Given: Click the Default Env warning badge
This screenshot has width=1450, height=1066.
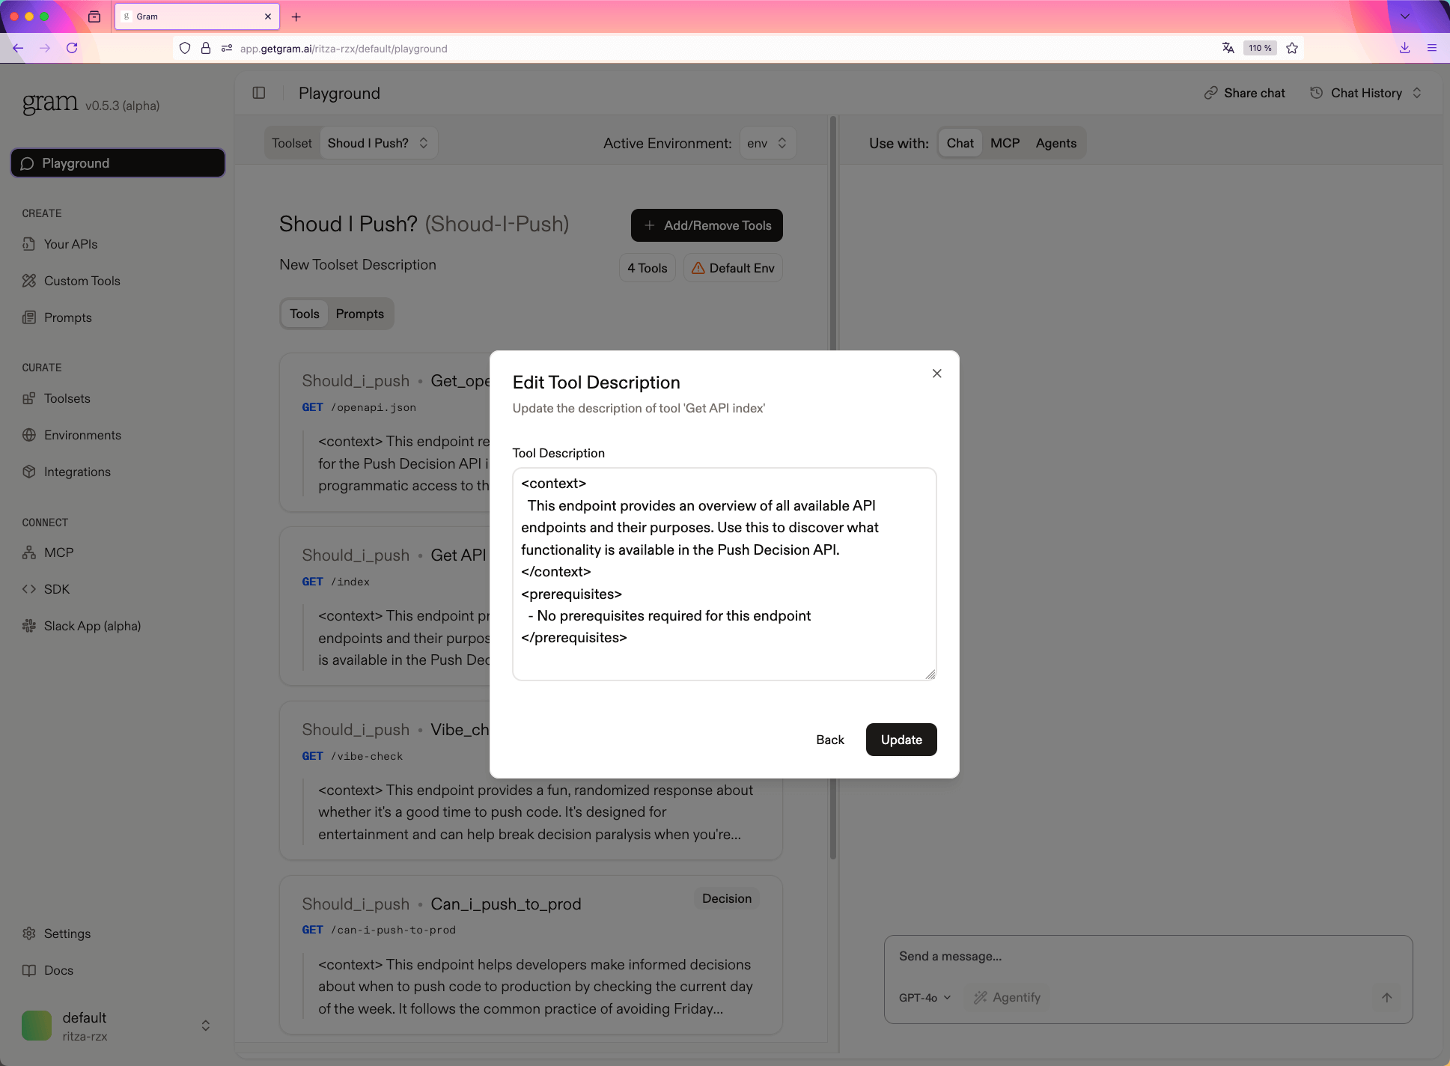Looking at the screenshot, I should coord(733,268).
